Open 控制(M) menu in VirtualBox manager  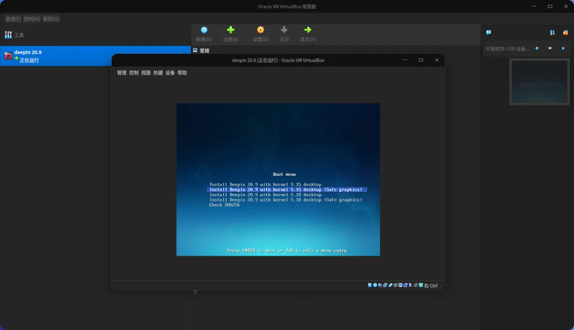32,19
